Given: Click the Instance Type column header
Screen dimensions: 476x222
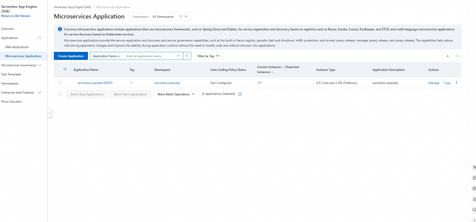Looking at the screenshot, I should point(326,70).
